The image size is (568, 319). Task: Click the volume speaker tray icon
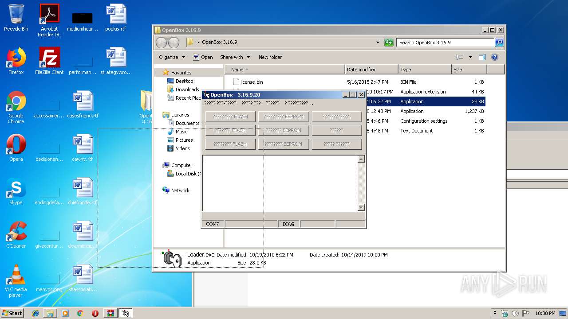[x=515, y=313]
